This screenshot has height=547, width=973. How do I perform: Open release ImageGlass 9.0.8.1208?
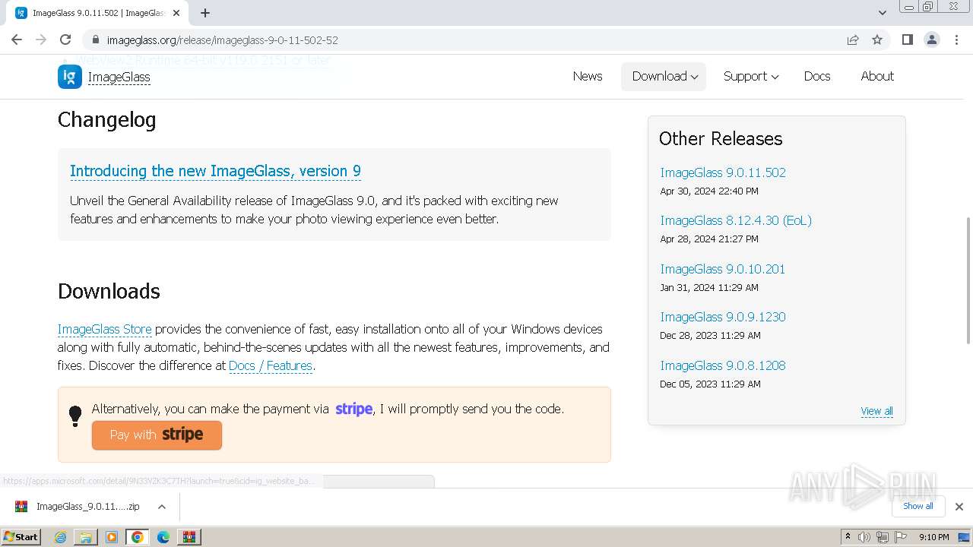click(x=723, y=365)
